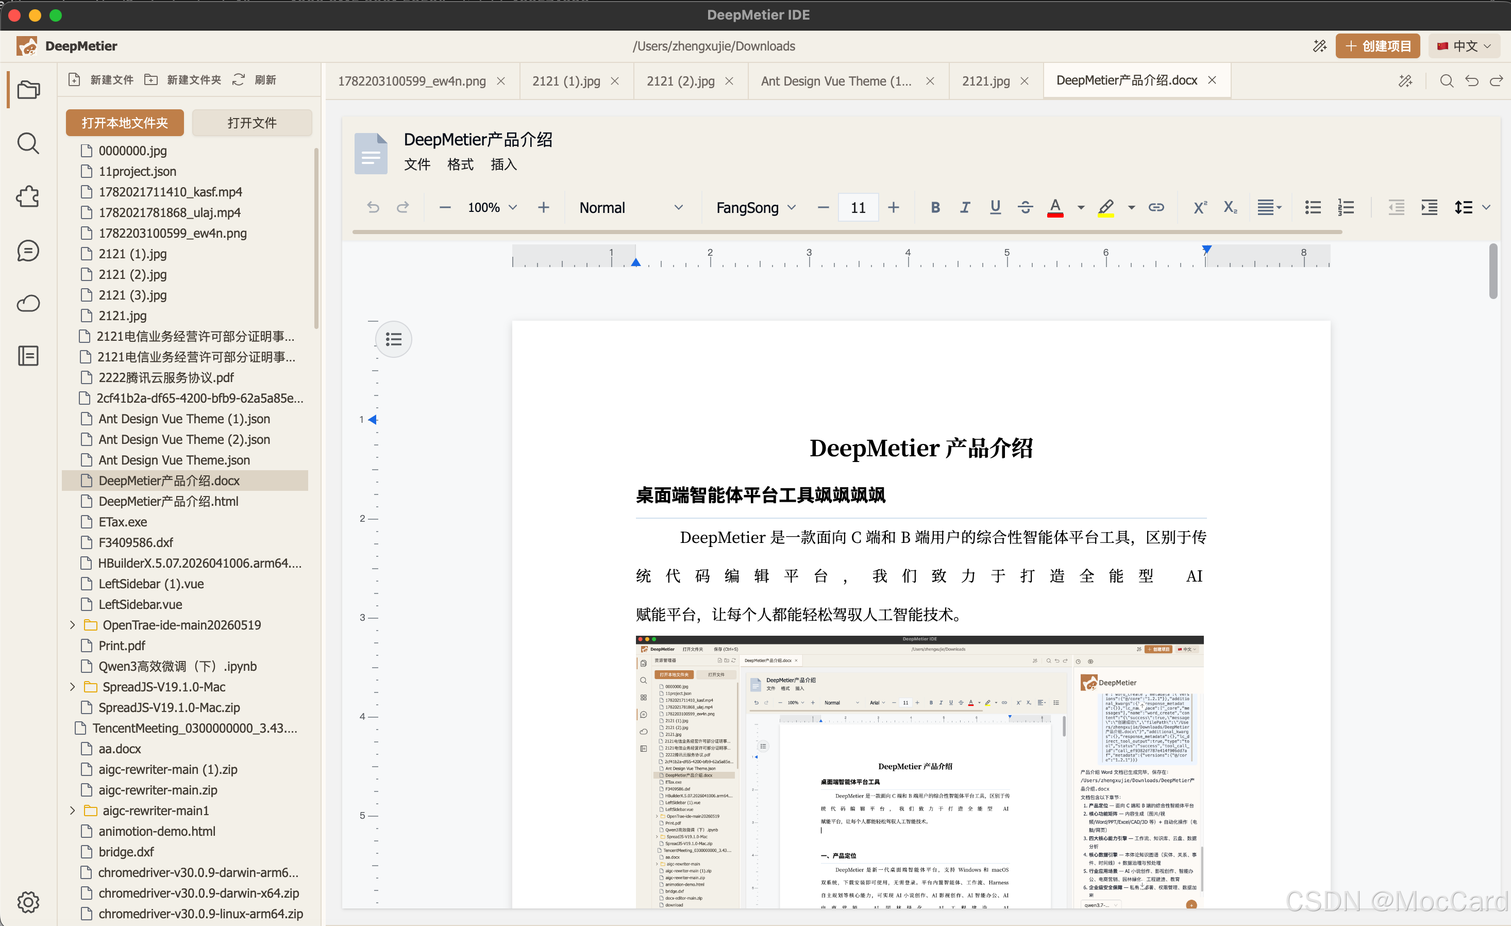This screenshot has height=926, width=1511.
Task: Open the FangSong font dropdown
Action: (755, 207)
